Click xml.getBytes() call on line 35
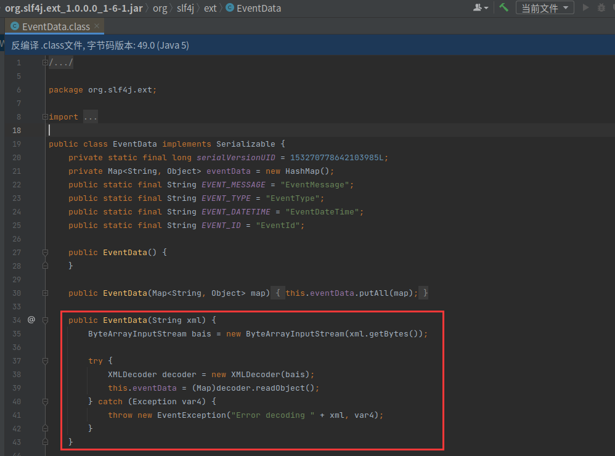Screen dimensions: 615x456 pos(386,333)
